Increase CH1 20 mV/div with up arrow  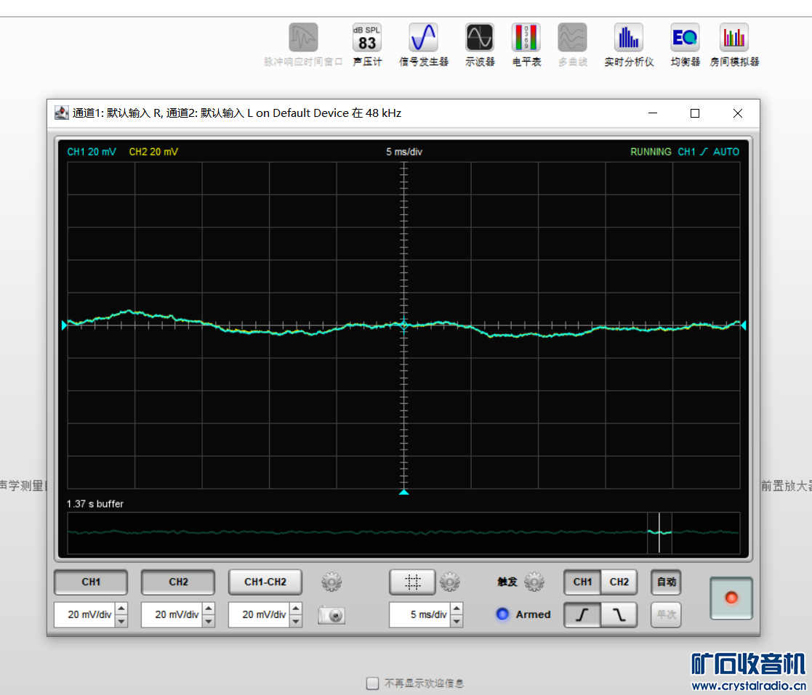[121, 609]
